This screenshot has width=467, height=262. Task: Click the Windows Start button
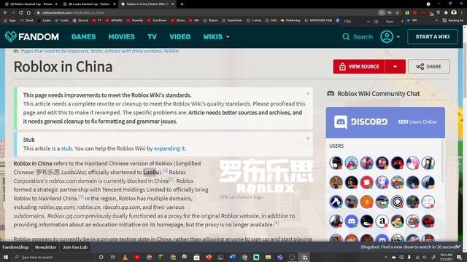click(5, 257)
